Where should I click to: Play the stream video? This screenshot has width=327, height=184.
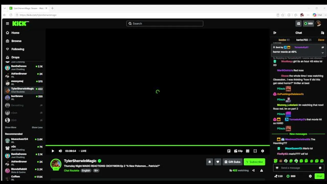pos(53,151)
